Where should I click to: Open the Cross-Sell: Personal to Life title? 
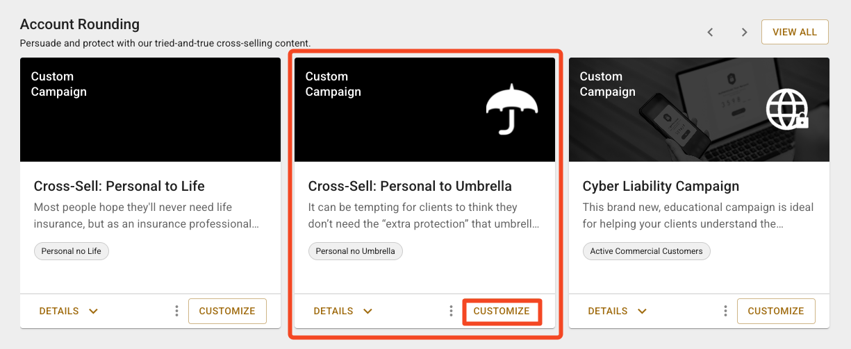(x=119, y=186)
